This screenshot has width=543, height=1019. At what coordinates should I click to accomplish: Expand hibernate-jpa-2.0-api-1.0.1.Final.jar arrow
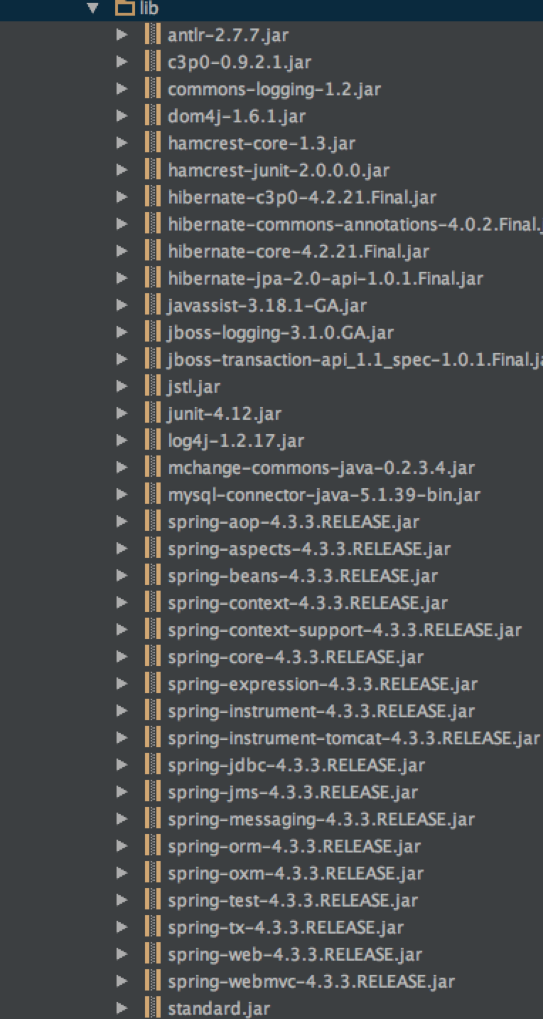coord(122,278)
